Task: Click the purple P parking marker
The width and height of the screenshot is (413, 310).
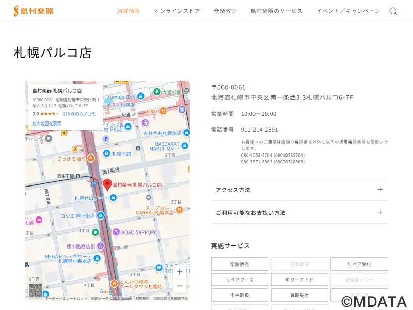Action: (x=106, y=139)
